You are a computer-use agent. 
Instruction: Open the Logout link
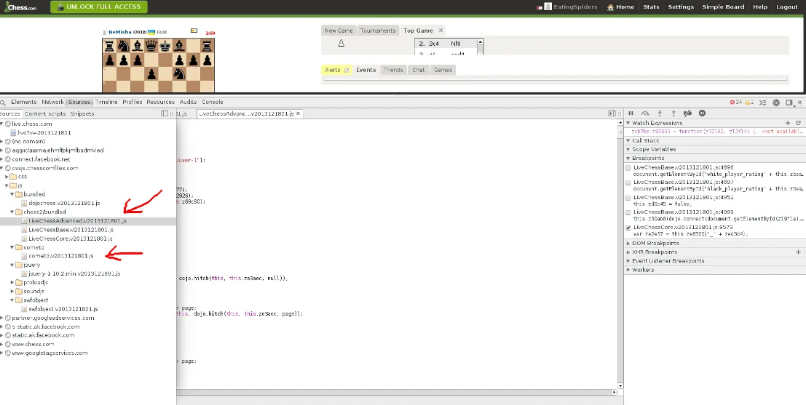click(x=786, y=7)
